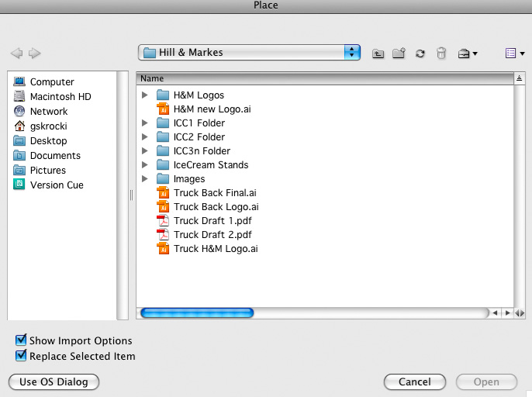Click the Open button
The height and width of the screenshot is (397, 532).
point(486,382)
